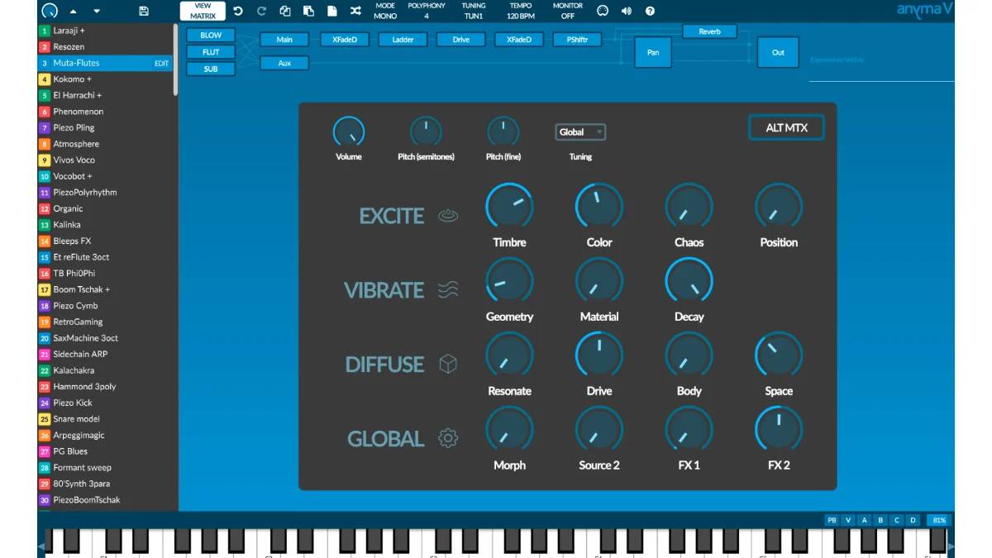Click the next patch down arrow

point(97,12)
